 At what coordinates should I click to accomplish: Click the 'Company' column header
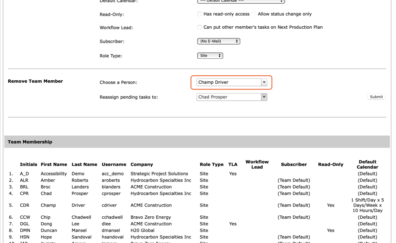(x=142, y=164)
